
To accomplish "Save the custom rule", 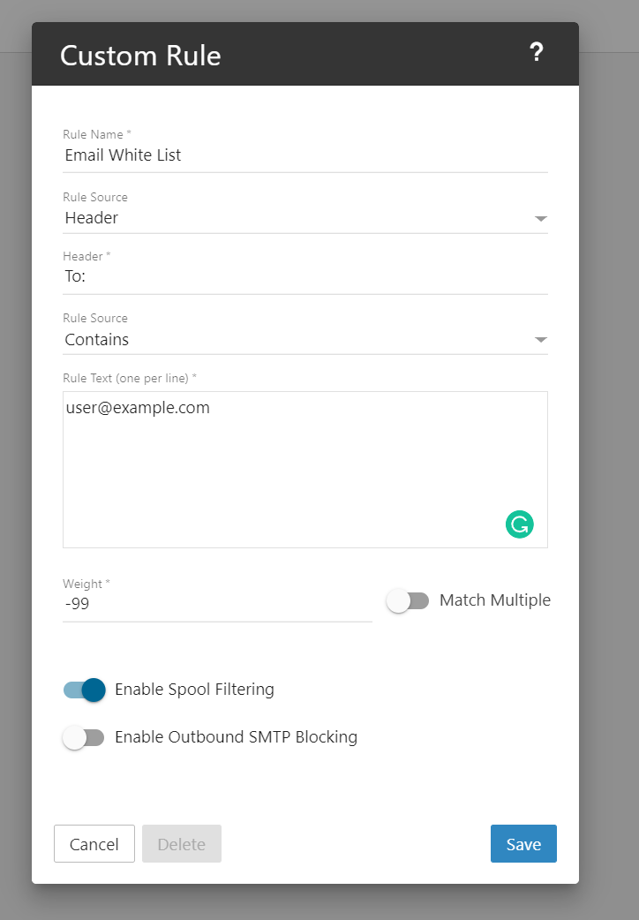I will pos(523,844).
